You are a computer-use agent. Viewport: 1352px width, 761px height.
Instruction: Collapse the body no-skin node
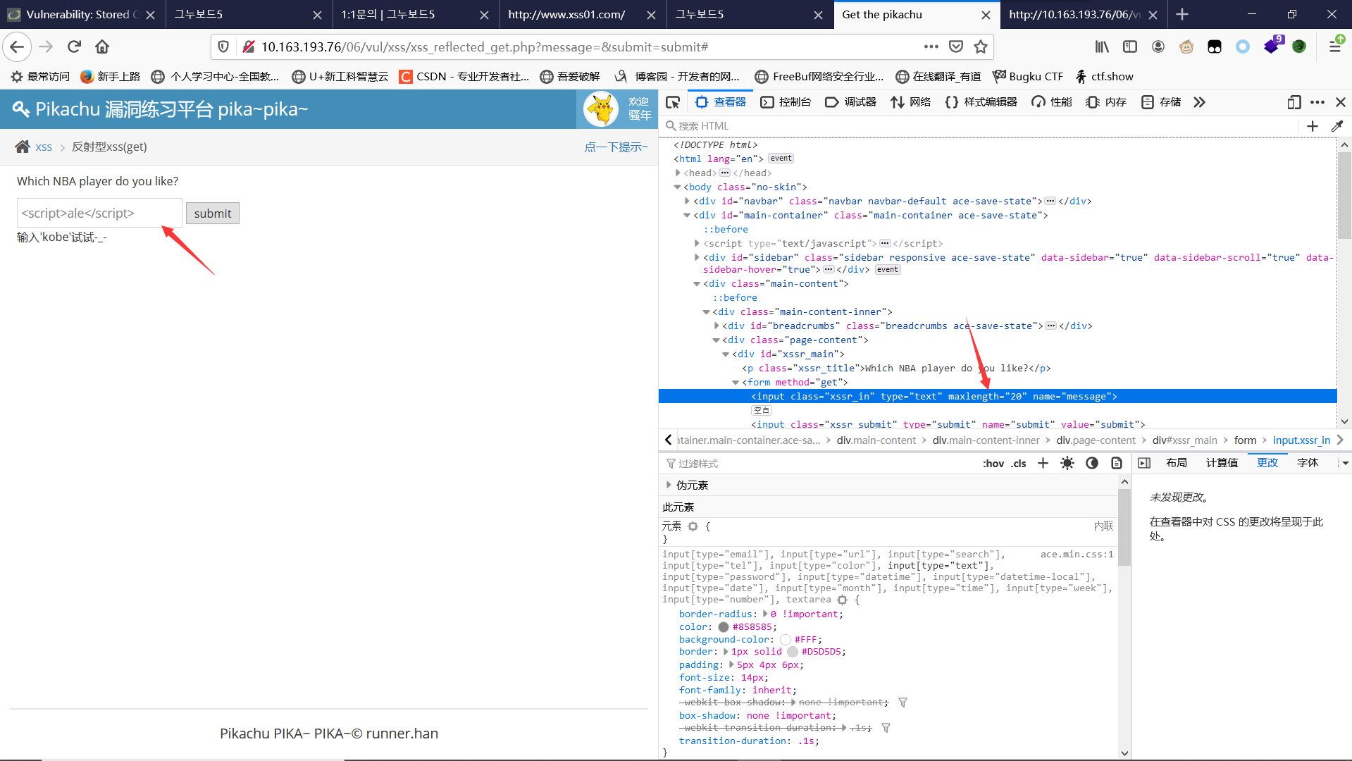coord(678,187)
